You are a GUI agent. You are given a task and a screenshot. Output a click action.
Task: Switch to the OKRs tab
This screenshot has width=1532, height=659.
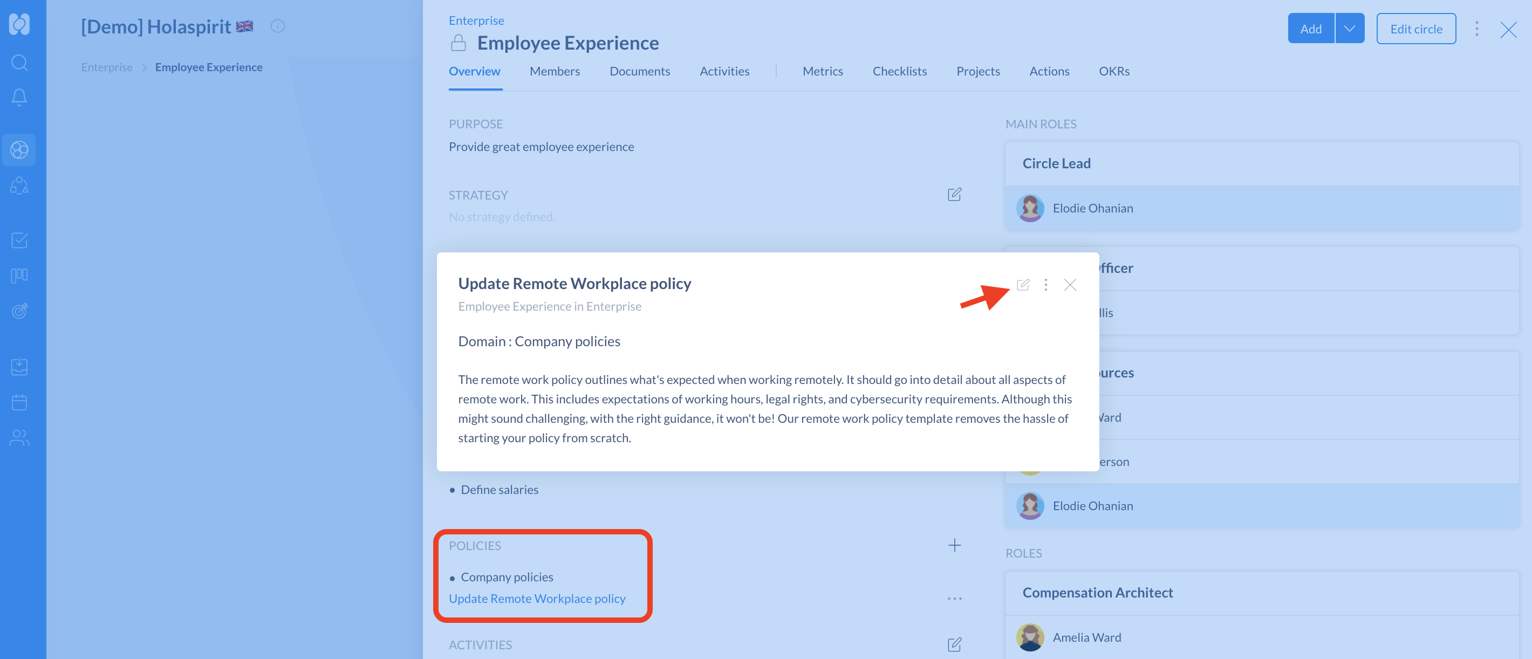click(1114, 71)
